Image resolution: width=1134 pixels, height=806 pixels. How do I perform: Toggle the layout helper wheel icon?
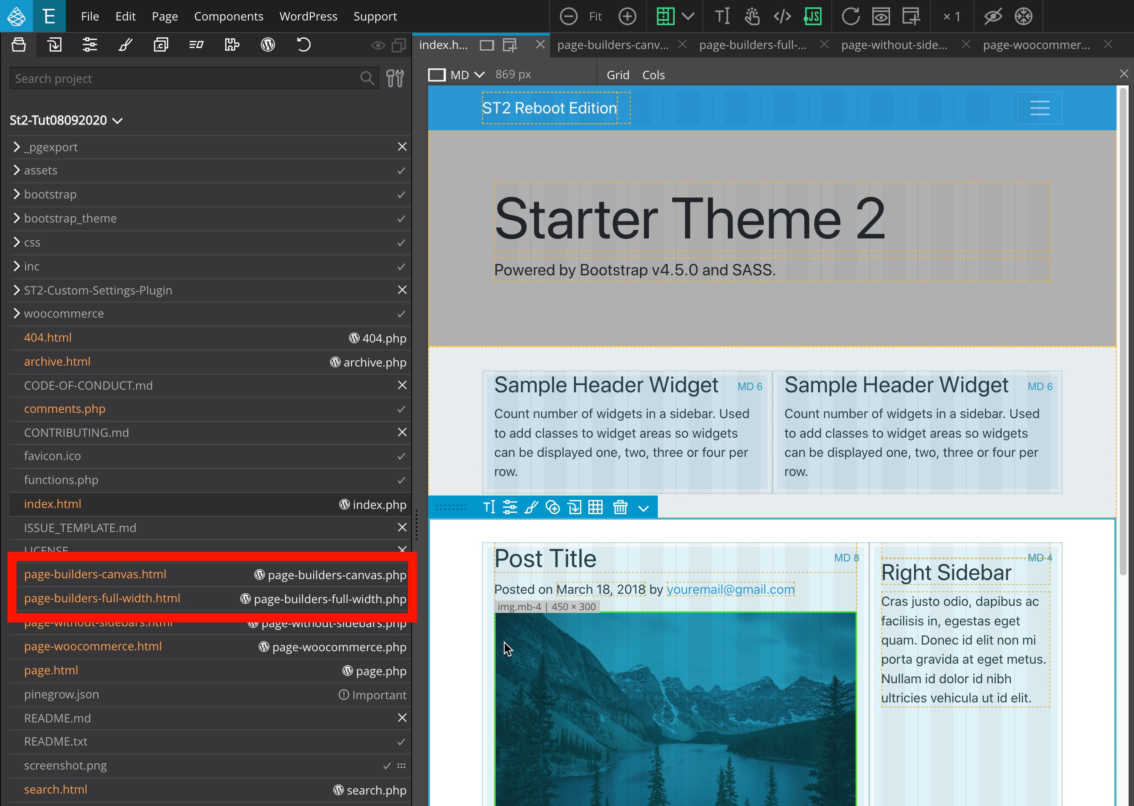point(1023,16)
